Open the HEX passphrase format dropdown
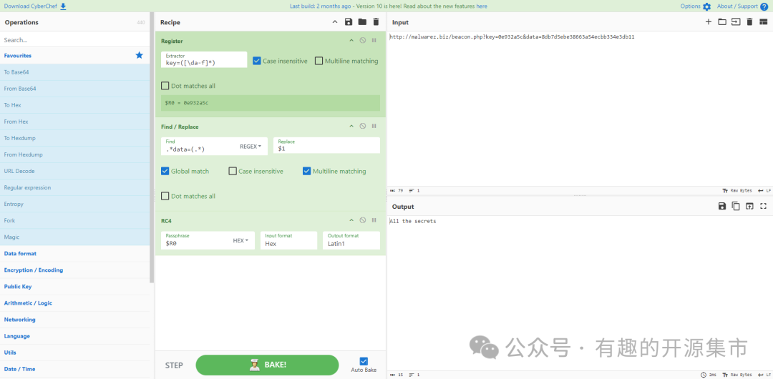This screenshot has height=379, width=773. coord(240,241)
